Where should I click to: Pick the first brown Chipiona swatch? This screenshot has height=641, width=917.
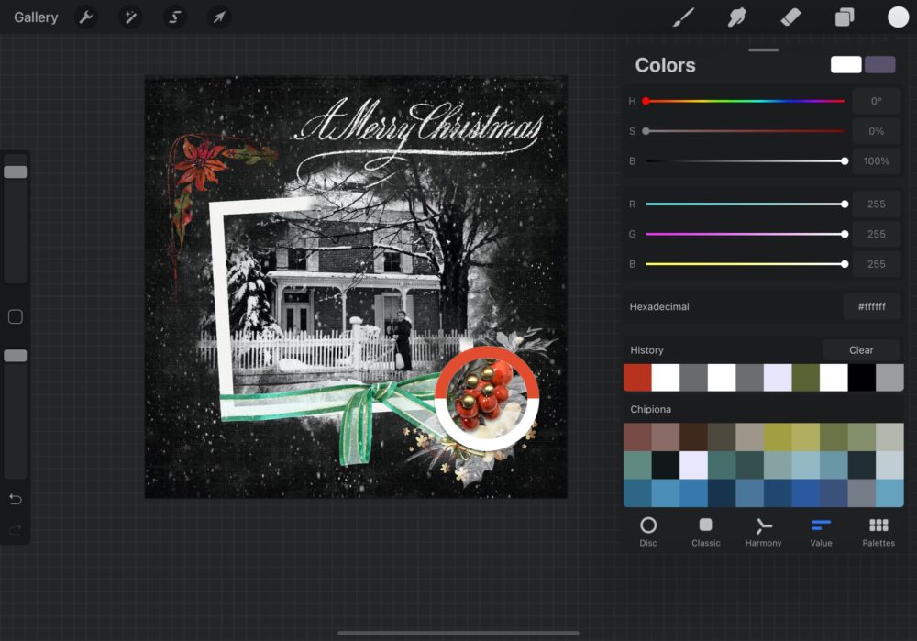637,437
